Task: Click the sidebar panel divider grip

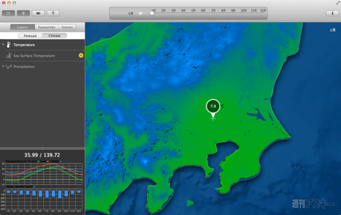Action: tap(43, 148)
